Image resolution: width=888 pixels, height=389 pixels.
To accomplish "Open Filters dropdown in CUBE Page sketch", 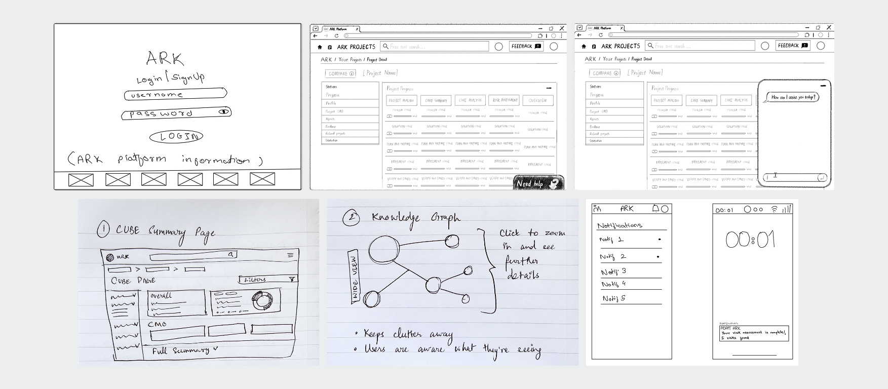I will 267,280.
